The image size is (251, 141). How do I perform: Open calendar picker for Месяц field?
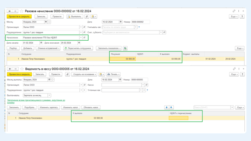click(x=46, y=22)
